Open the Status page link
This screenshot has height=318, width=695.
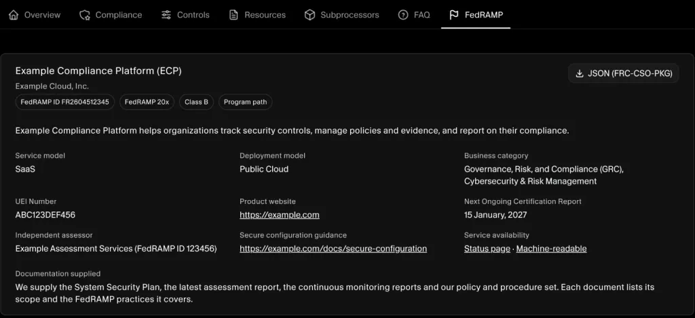[x=487, y=248]
